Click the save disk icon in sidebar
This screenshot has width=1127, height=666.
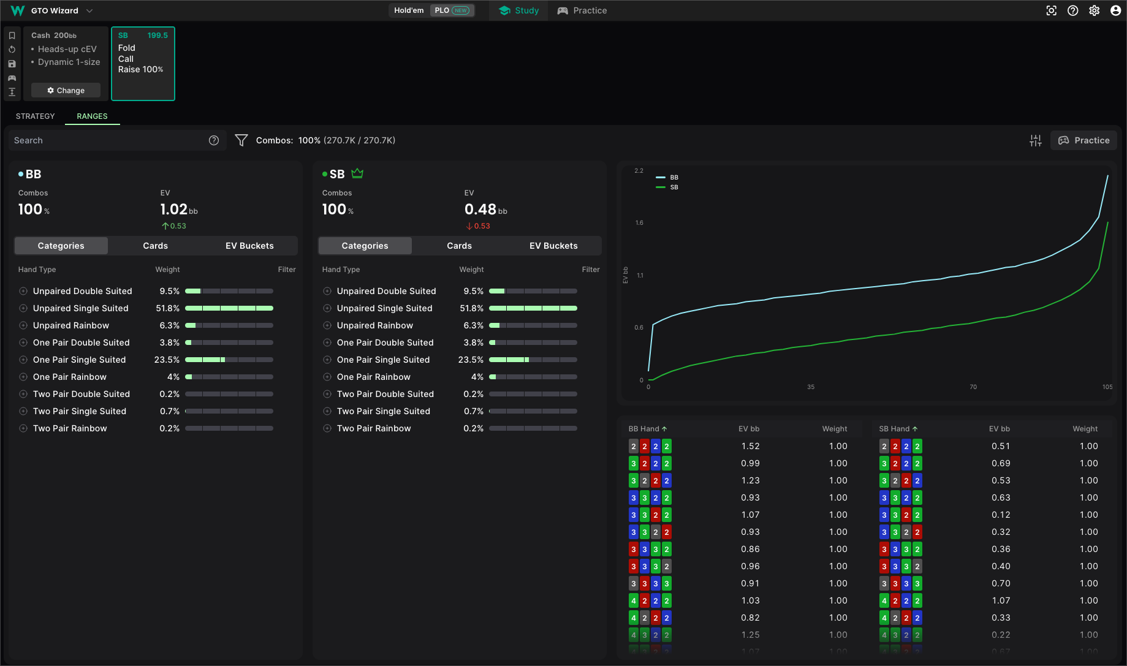click(12, 64)
